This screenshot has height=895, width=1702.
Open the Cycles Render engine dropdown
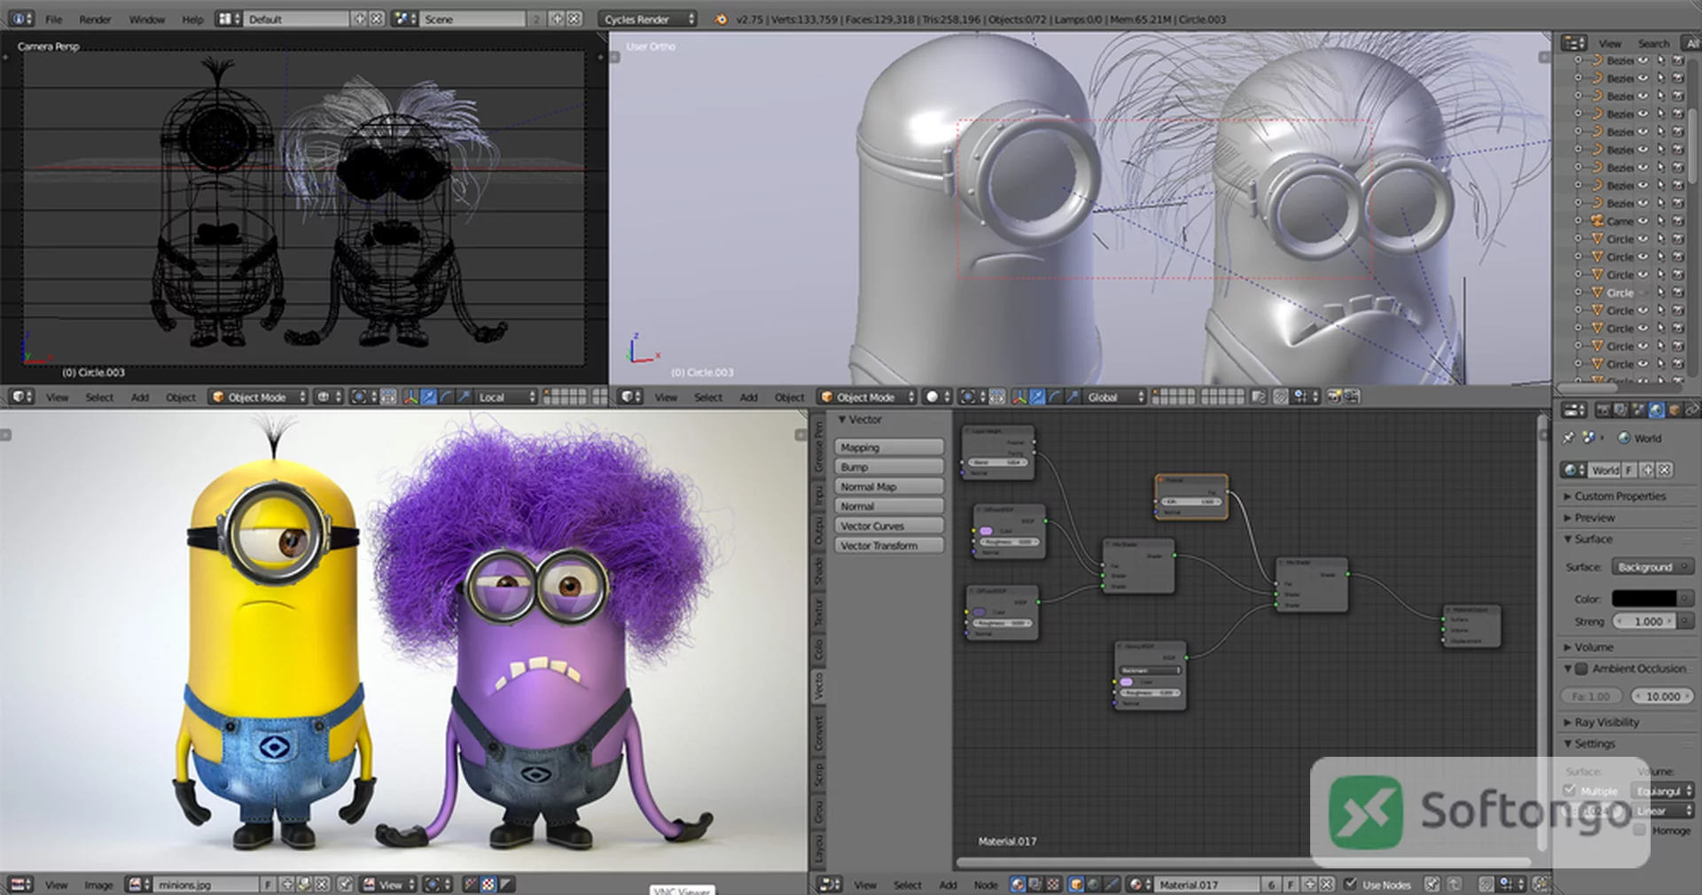[x=649, y=19]
